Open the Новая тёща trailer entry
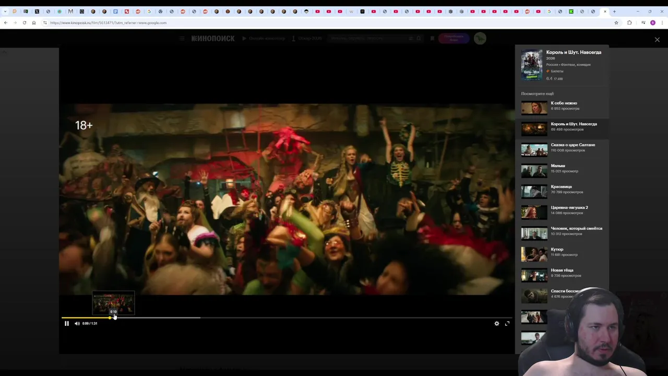Viewport: 668px width, 376px height. tap(562, 274)
